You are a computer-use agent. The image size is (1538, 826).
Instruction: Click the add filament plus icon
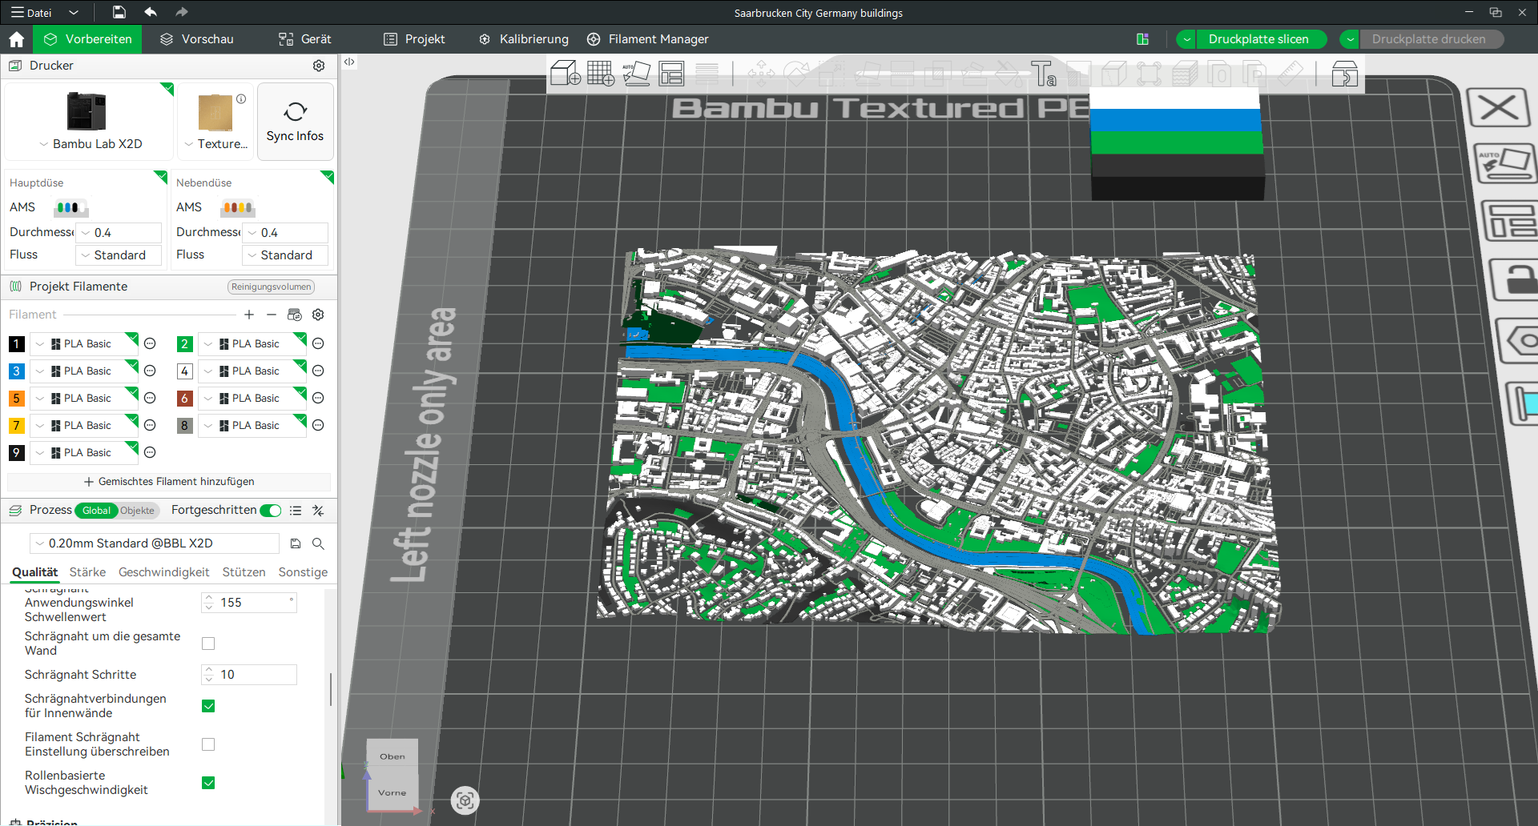coord(249,315)
